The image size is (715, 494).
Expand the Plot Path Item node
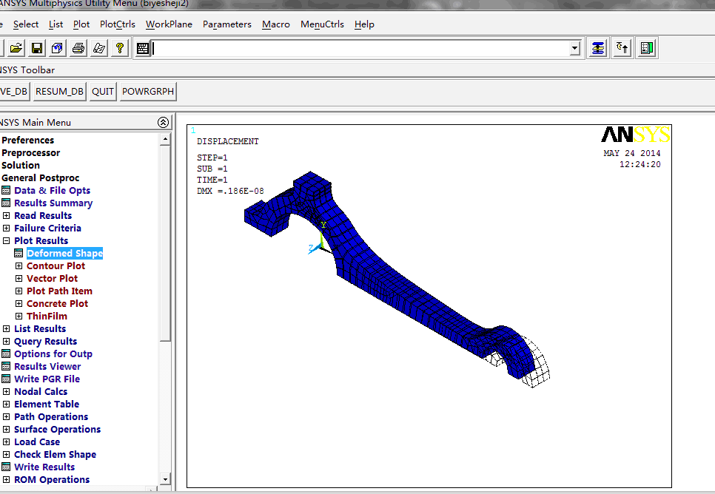19,291
